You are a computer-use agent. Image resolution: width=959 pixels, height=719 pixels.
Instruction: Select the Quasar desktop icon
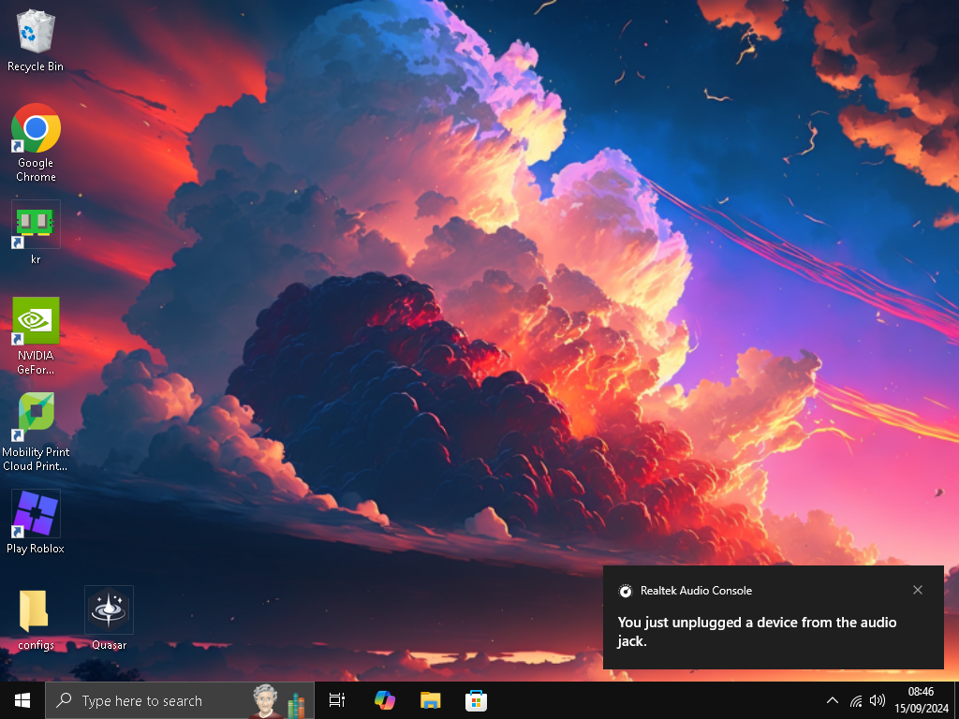pyautogui.click(x=109, y=618)
